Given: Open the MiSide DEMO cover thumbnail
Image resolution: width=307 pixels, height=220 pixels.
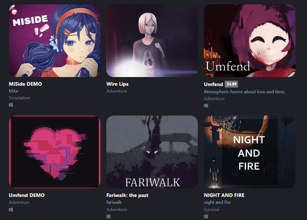Looking at the screenshot, I should click(x=55, y=41).
